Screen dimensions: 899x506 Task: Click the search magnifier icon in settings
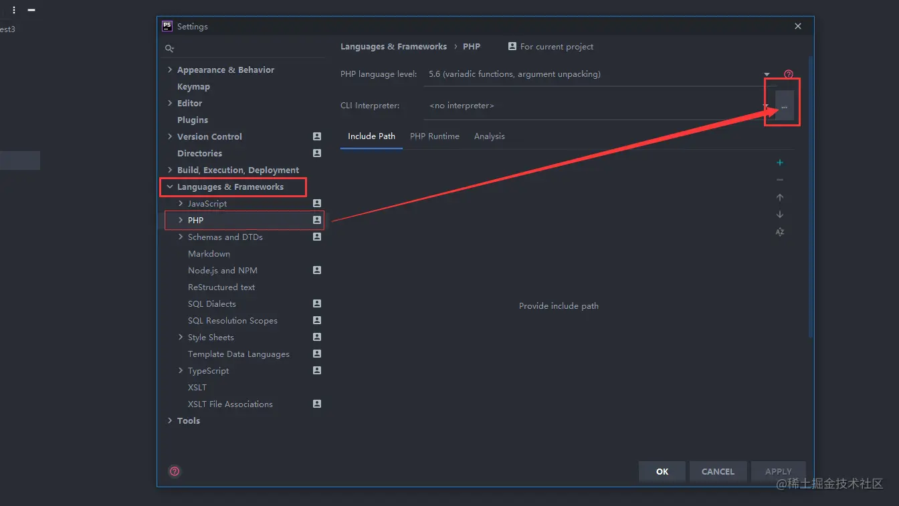(x=169, y=49)
